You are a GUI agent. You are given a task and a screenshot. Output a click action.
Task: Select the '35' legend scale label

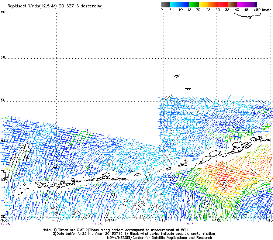click(227, 10)
